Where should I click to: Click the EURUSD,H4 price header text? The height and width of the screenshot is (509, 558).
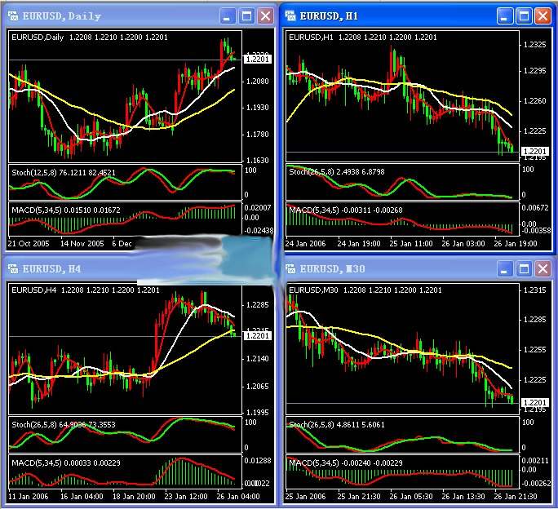click(x=86, y=290)
